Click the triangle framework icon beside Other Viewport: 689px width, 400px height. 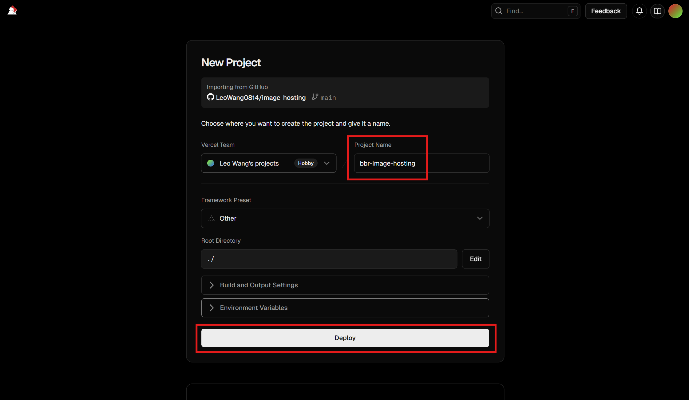pos(211,218)
